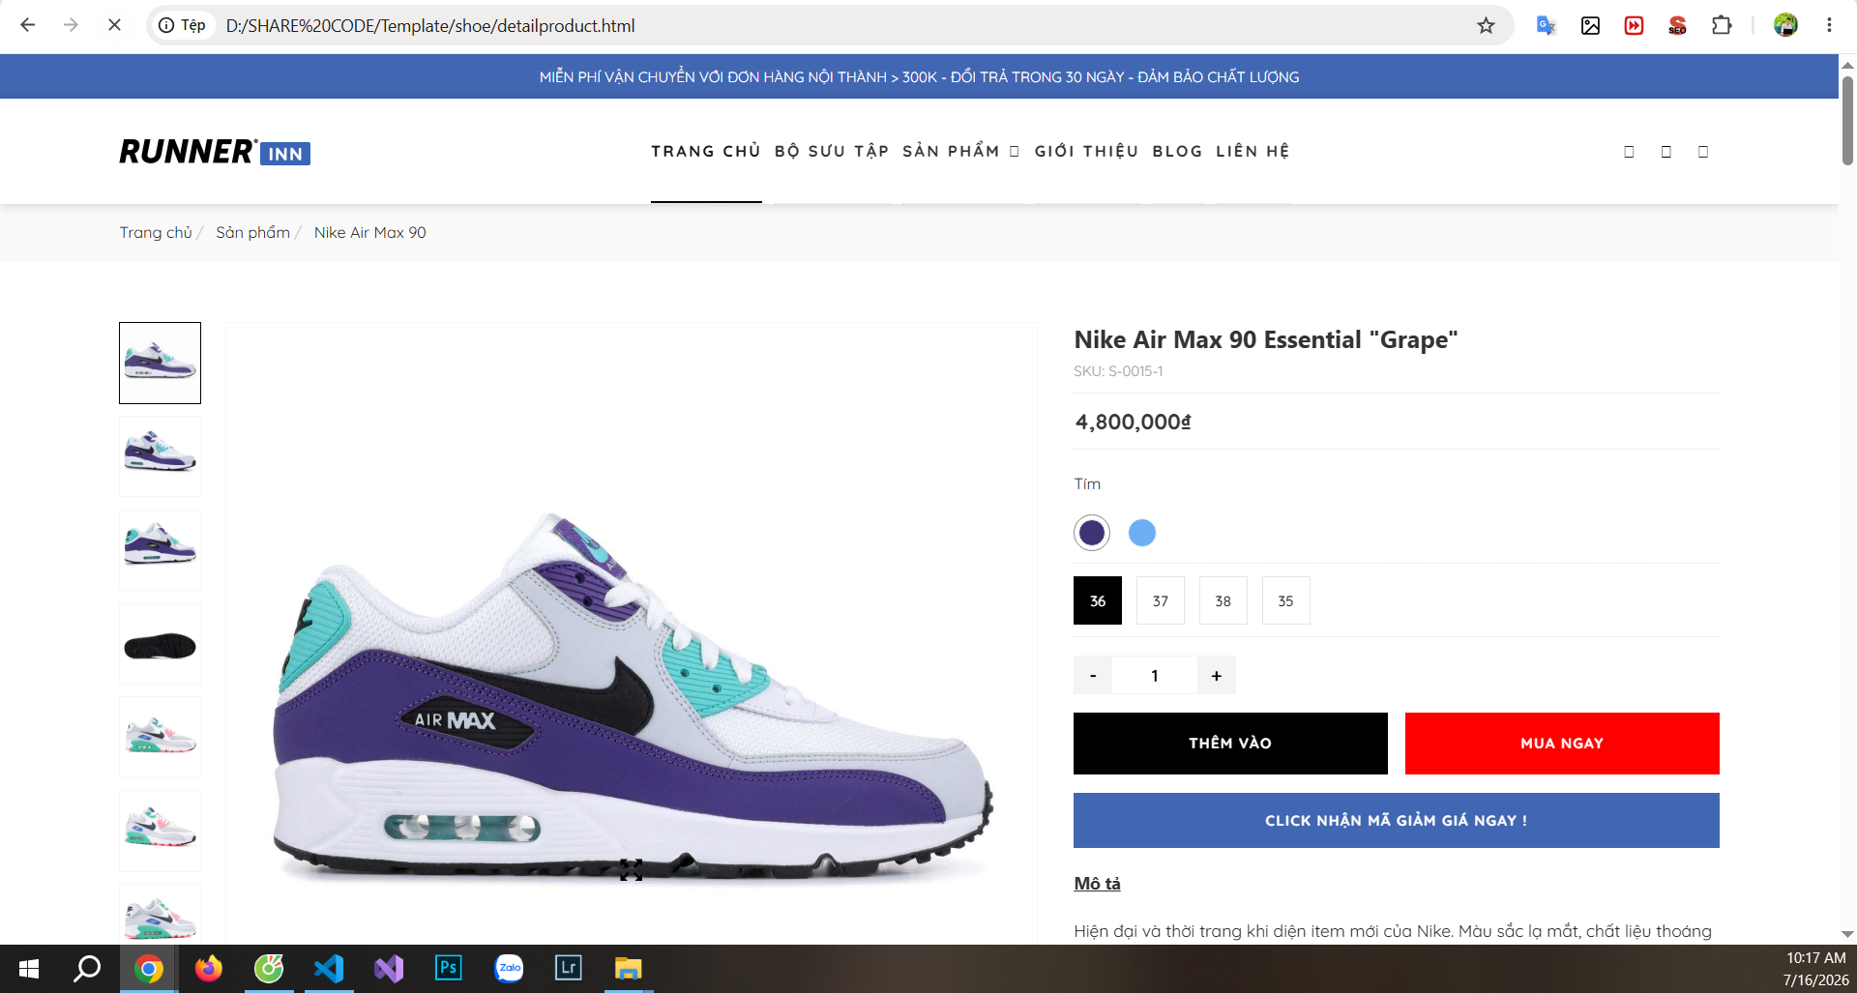
Task: Click the red MUA NGAY button
Action: point(1562,744)
